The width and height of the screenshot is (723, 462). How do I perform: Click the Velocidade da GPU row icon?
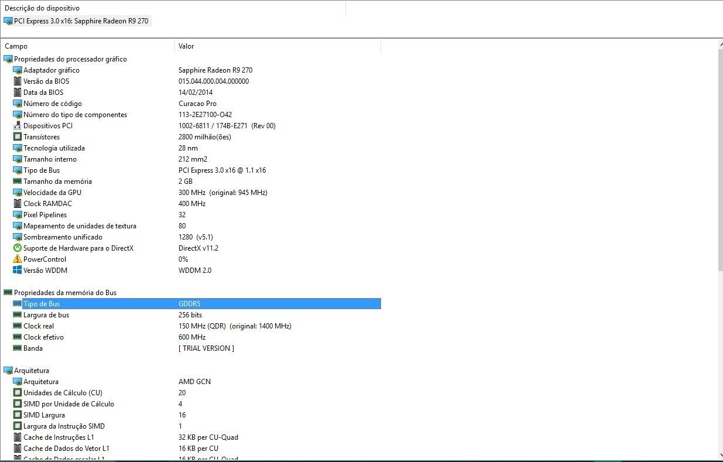18,193
